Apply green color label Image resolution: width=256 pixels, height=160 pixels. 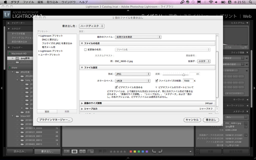coord(139,151)
